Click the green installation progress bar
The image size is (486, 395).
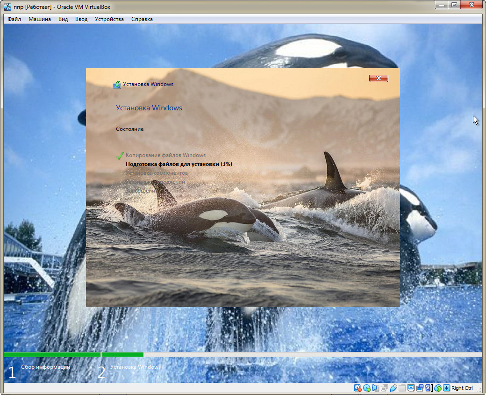coord(122,355)
